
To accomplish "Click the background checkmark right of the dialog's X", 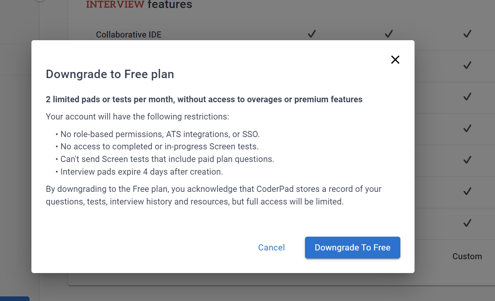I will point(467,65).
